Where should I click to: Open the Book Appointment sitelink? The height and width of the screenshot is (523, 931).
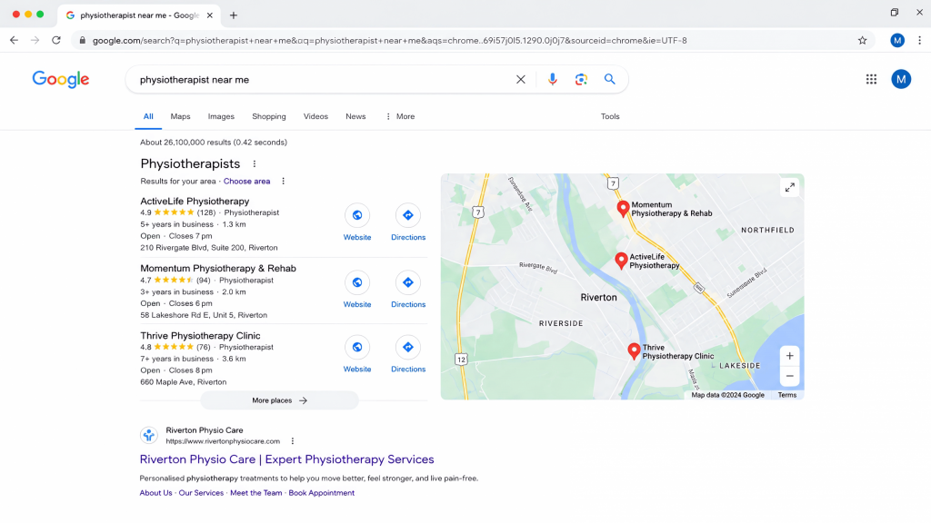coord(321,493)
